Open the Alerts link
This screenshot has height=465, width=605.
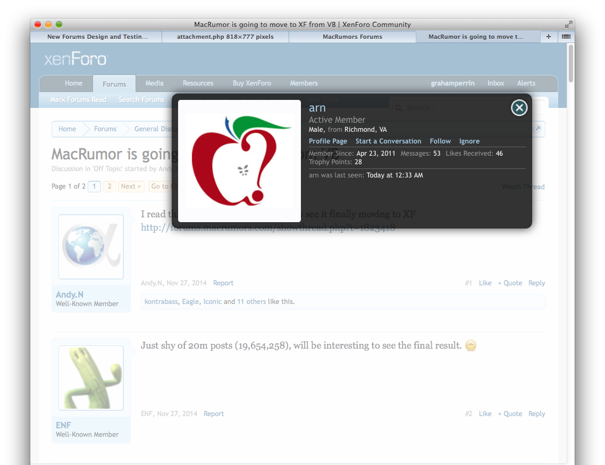pos(526,83)
